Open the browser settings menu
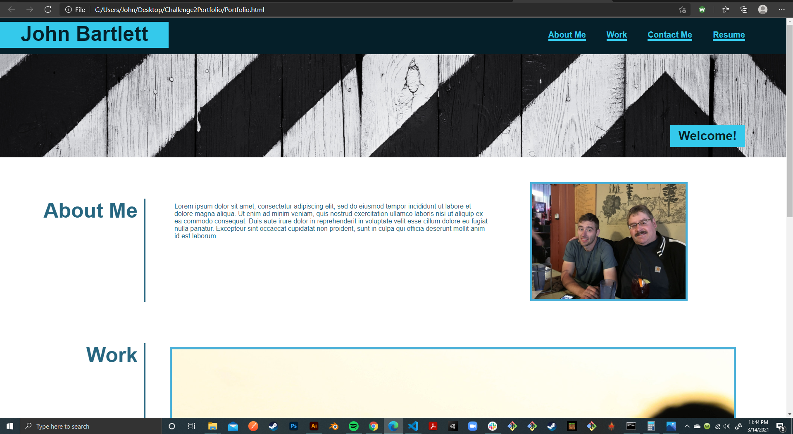 [782, 9]
